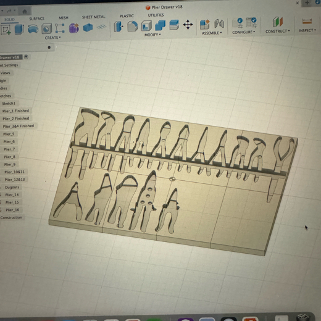The image size is (321, 321).
Task: Click the Configure table icon
Action: [251, 22]
